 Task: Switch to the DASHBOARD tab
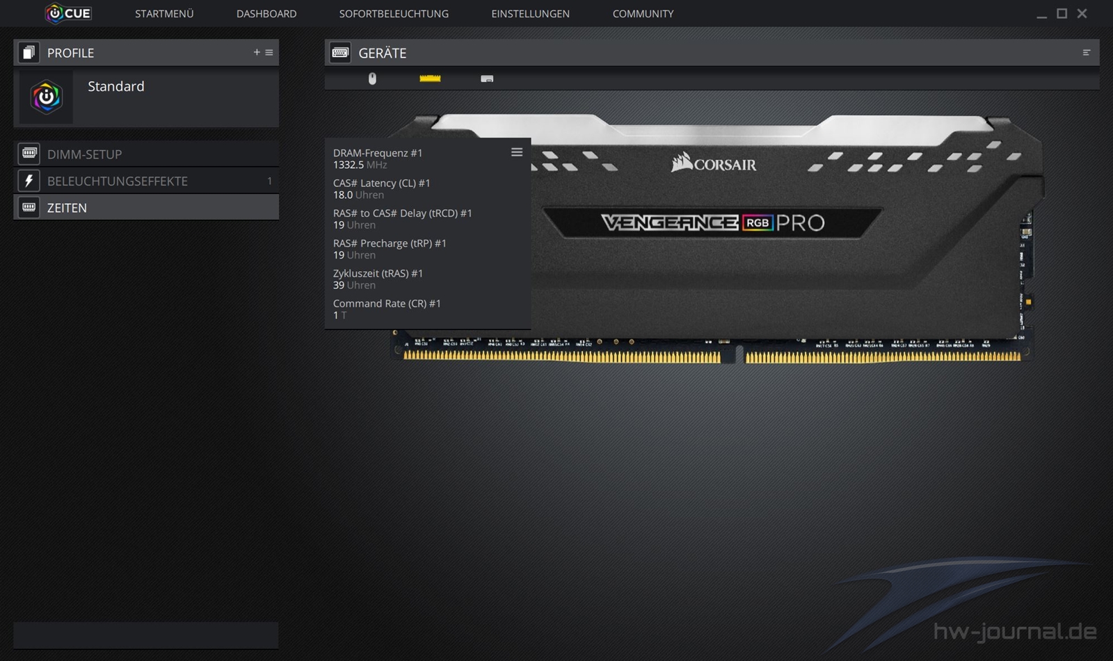266,14
